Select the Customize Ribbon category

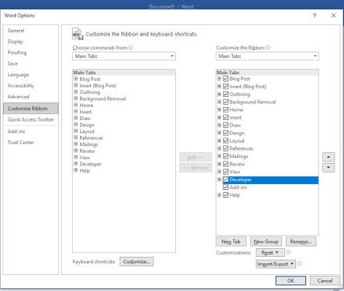(31, 108)
